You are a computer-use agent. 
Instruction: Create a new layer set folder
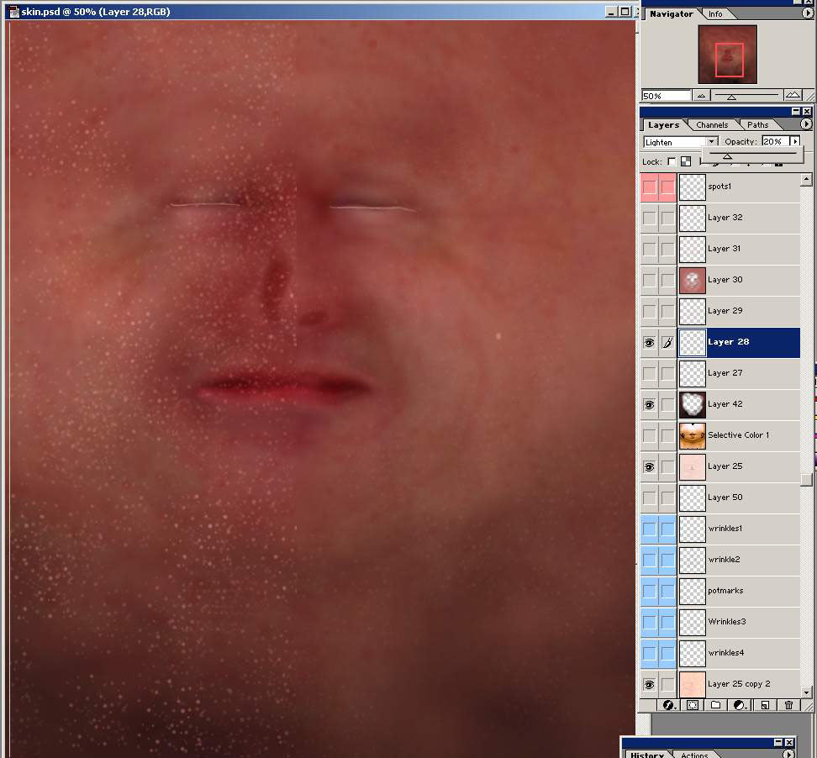click(x=716, y=706)
